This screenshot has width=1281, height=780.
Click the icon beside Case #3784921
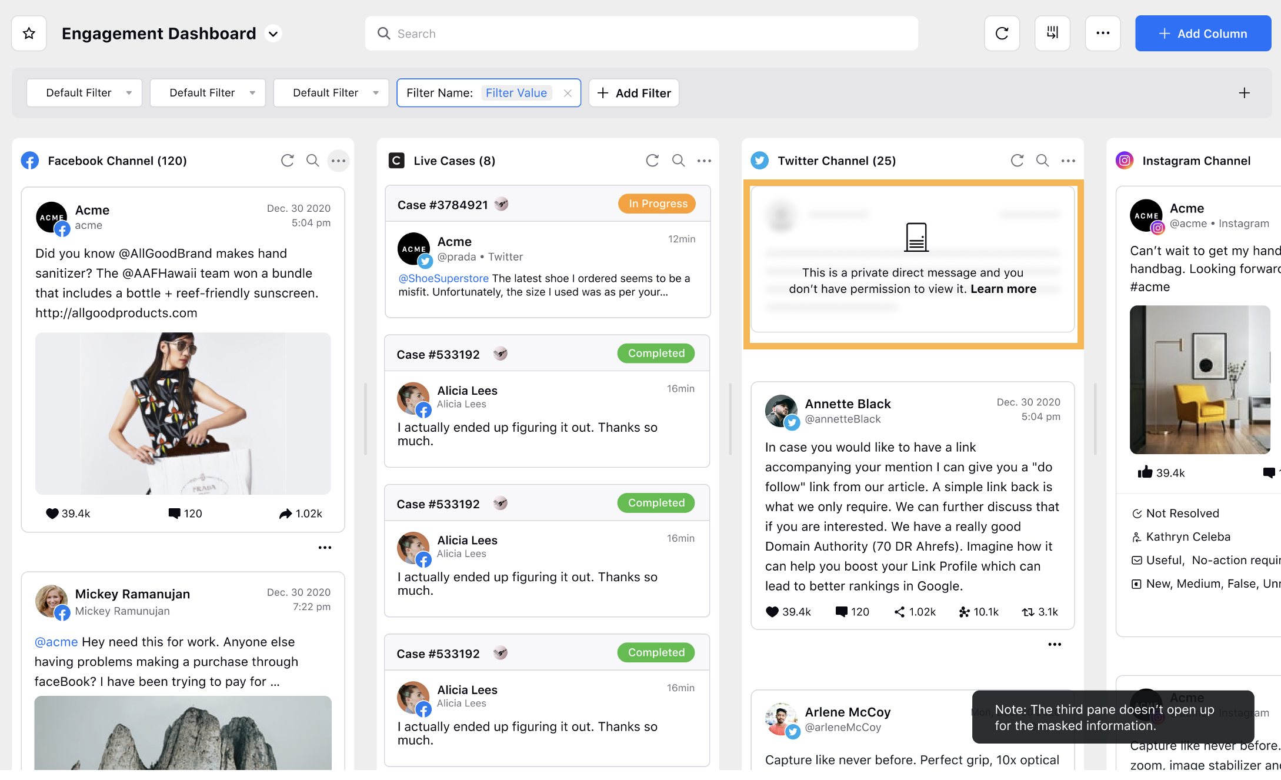pos(501,204)
